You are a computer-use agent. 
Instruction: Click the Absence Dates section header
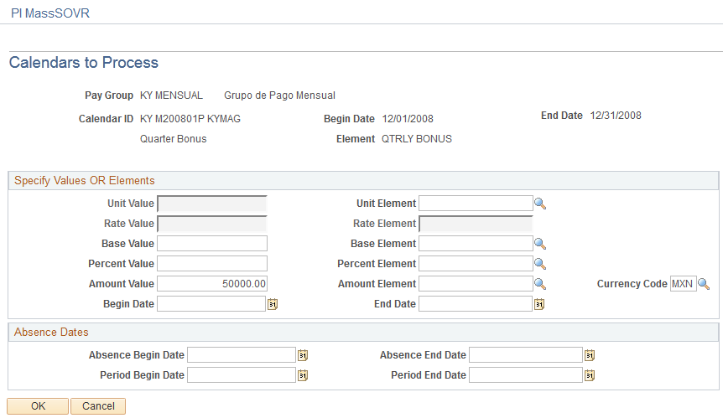point(51,333)
